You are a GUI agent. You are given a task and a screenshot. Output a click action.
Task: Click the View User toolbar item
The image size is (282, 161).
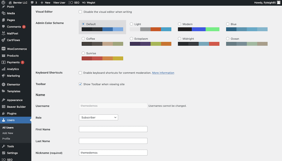tap(59, 3)
